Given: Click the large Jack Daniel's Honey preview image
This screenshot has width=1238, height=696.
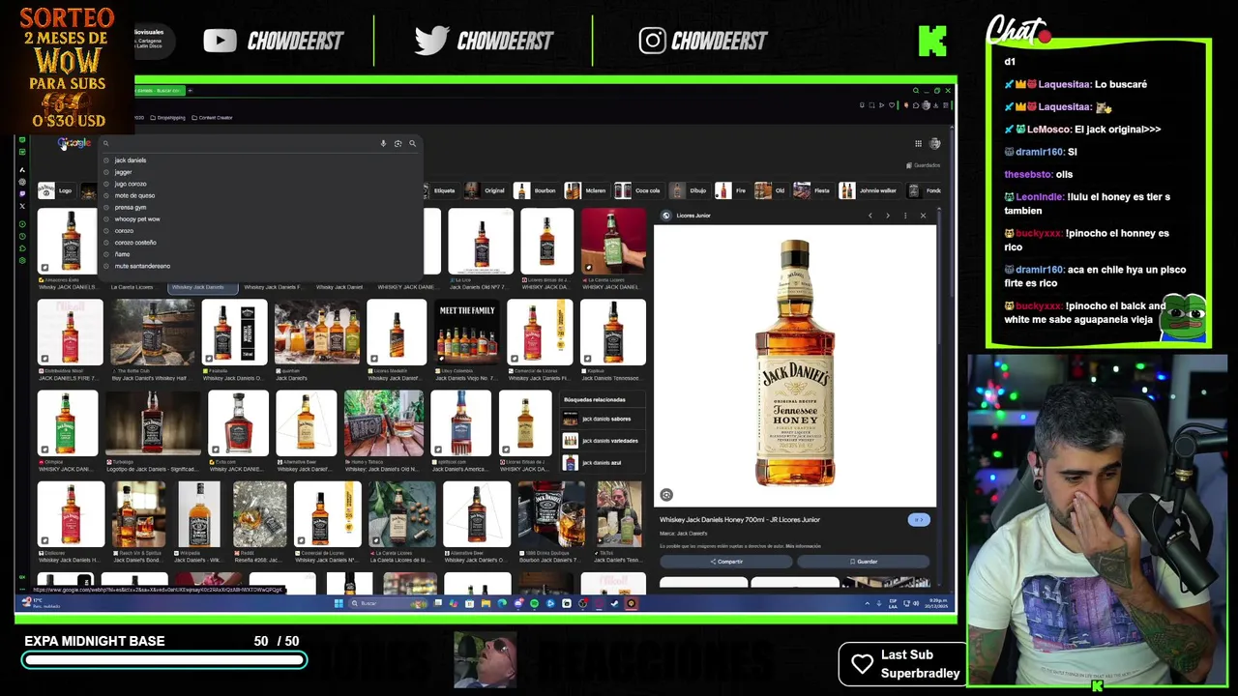Looking at the screenshot, I should tap(795, 365).
